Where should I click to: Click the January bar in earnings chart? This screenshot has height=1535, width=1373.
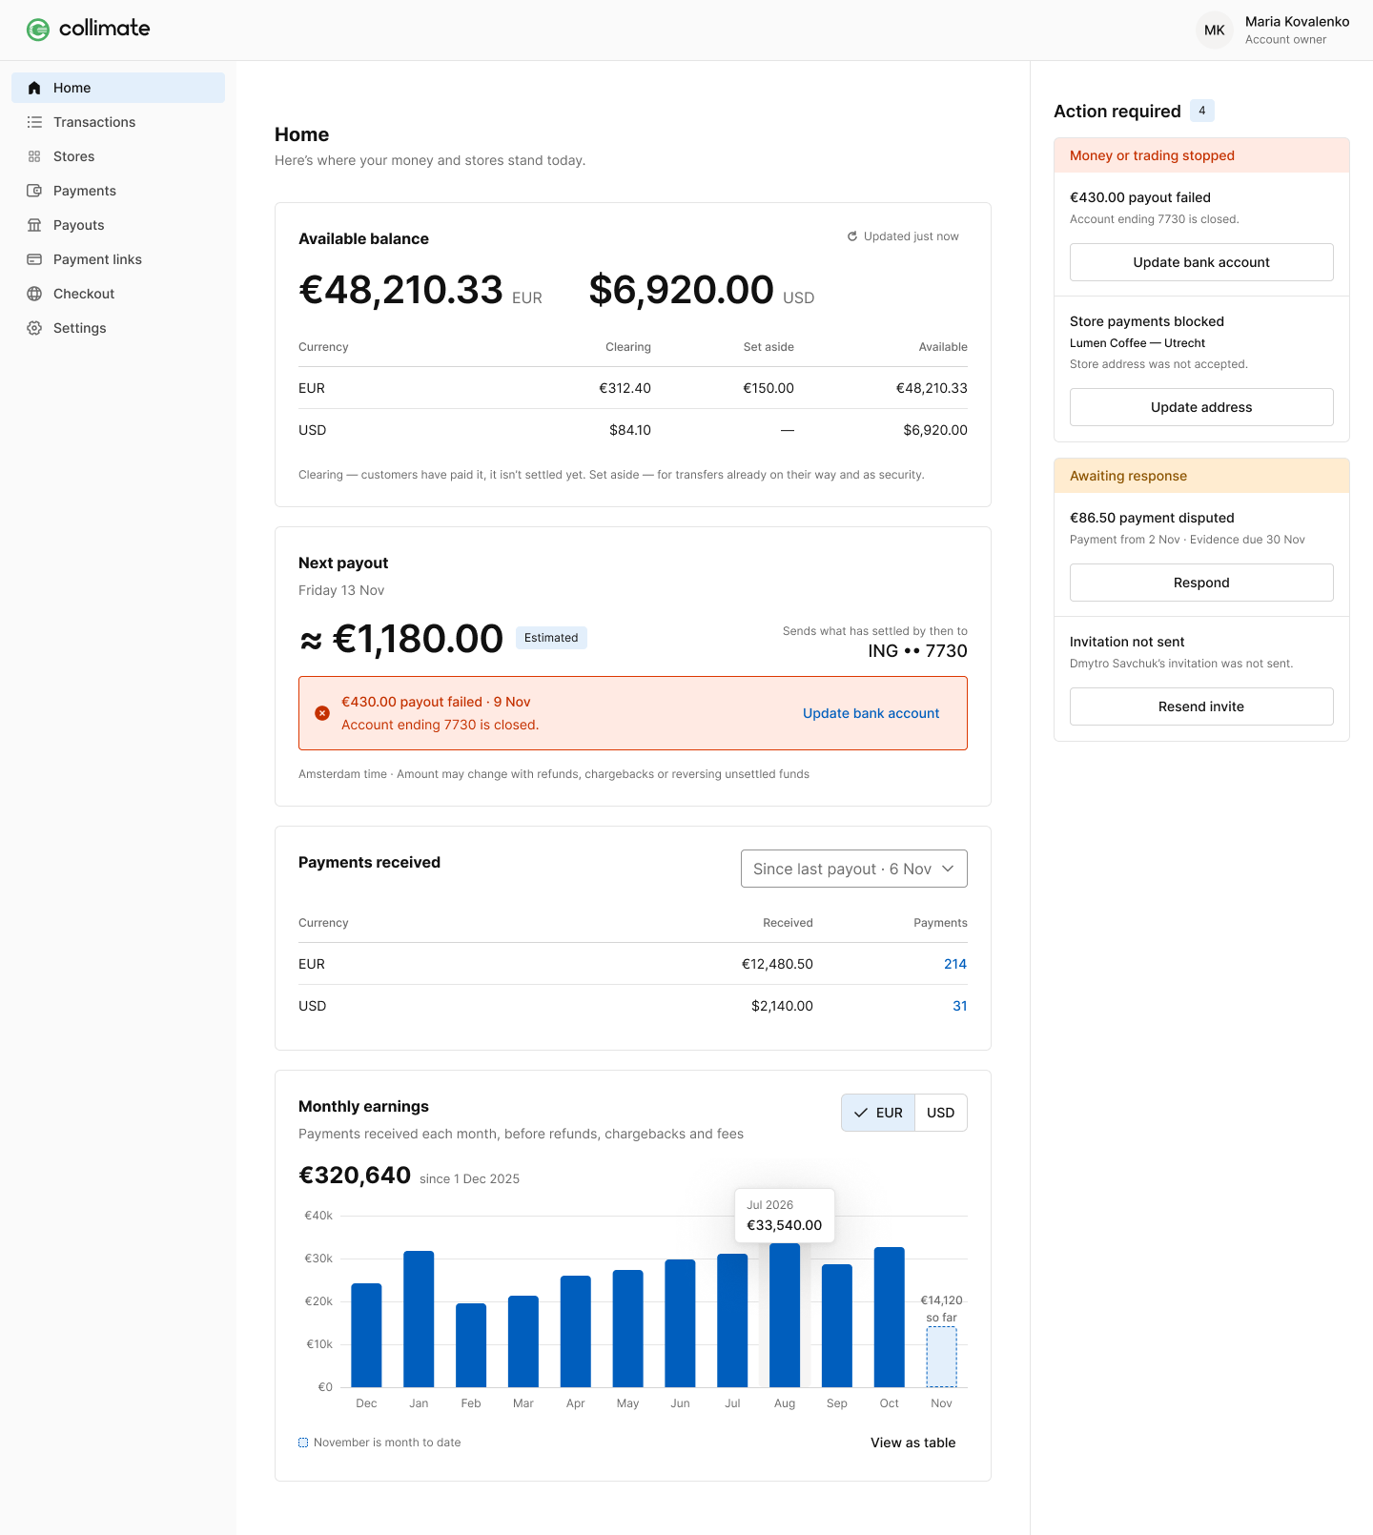(419, 1319)
